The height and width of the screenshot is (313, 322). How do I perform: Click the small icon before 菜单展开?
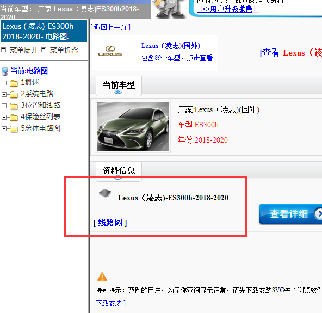[3, 50]
